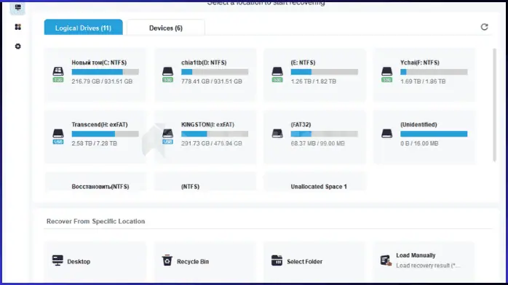Viewport: 508px width, 285px height.
Task: Select the Восстановить (NTFS) partition
Action: pos(95,182)
